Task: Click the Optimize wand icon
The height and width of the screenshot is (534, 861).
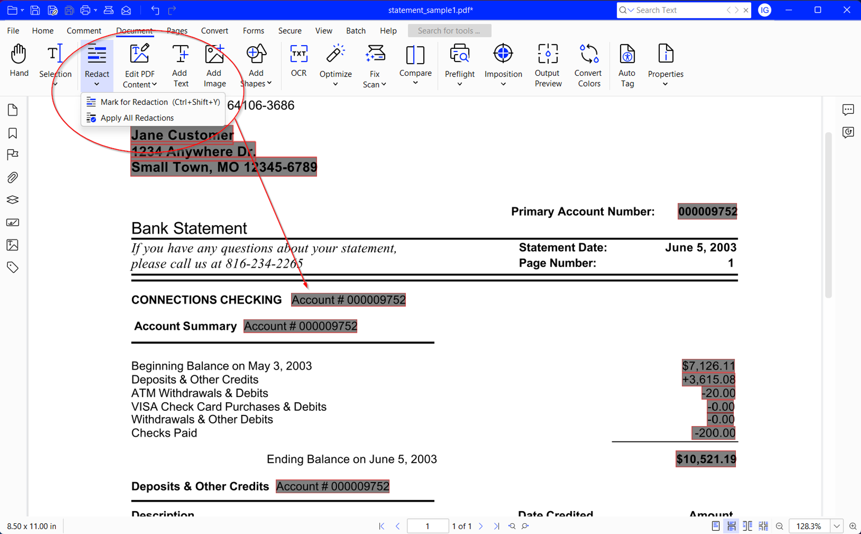Action: click(x=335, y=55)
